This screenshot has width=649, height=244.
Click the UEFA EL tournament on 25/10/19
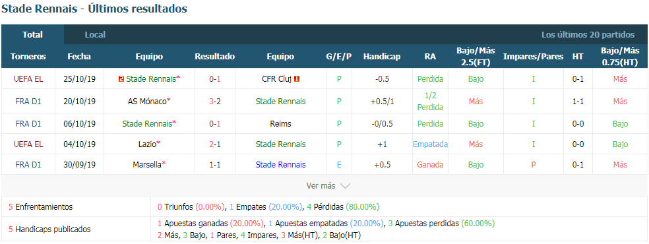click(x=28, y=79)
